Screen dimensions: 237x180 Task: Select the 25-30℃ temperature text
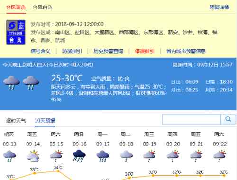(x=67, y=78)
